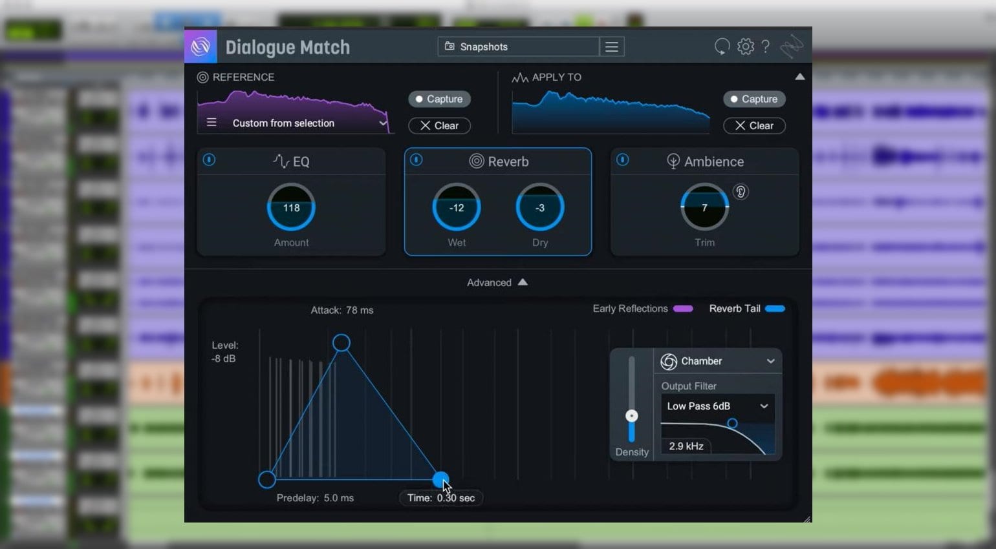Toggle the Reverb module power button
Screen dimensions: 996x549
[417, 160]
